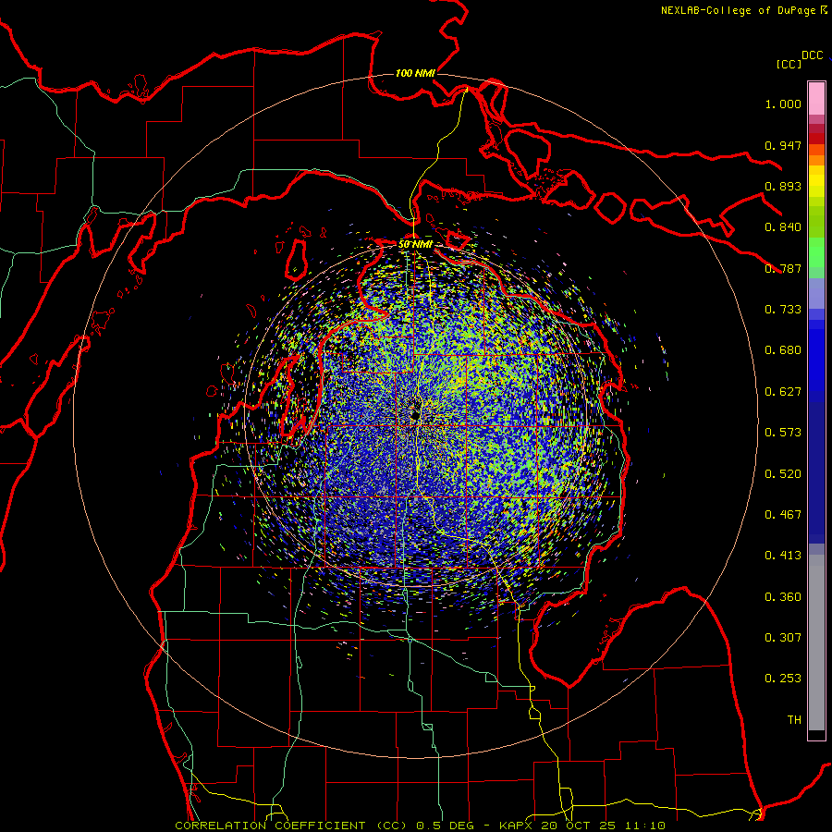Click the 50 NMI range ring label
832x832 pixels.
pos(415,244)
